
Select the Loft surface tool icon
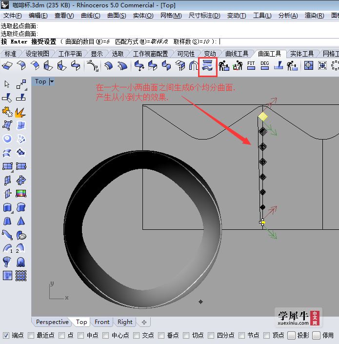[7, 153]
